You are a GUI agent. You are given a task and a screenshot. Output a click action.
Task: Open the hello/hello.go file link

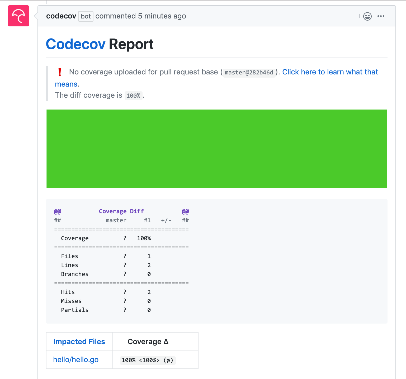(75, 359)
